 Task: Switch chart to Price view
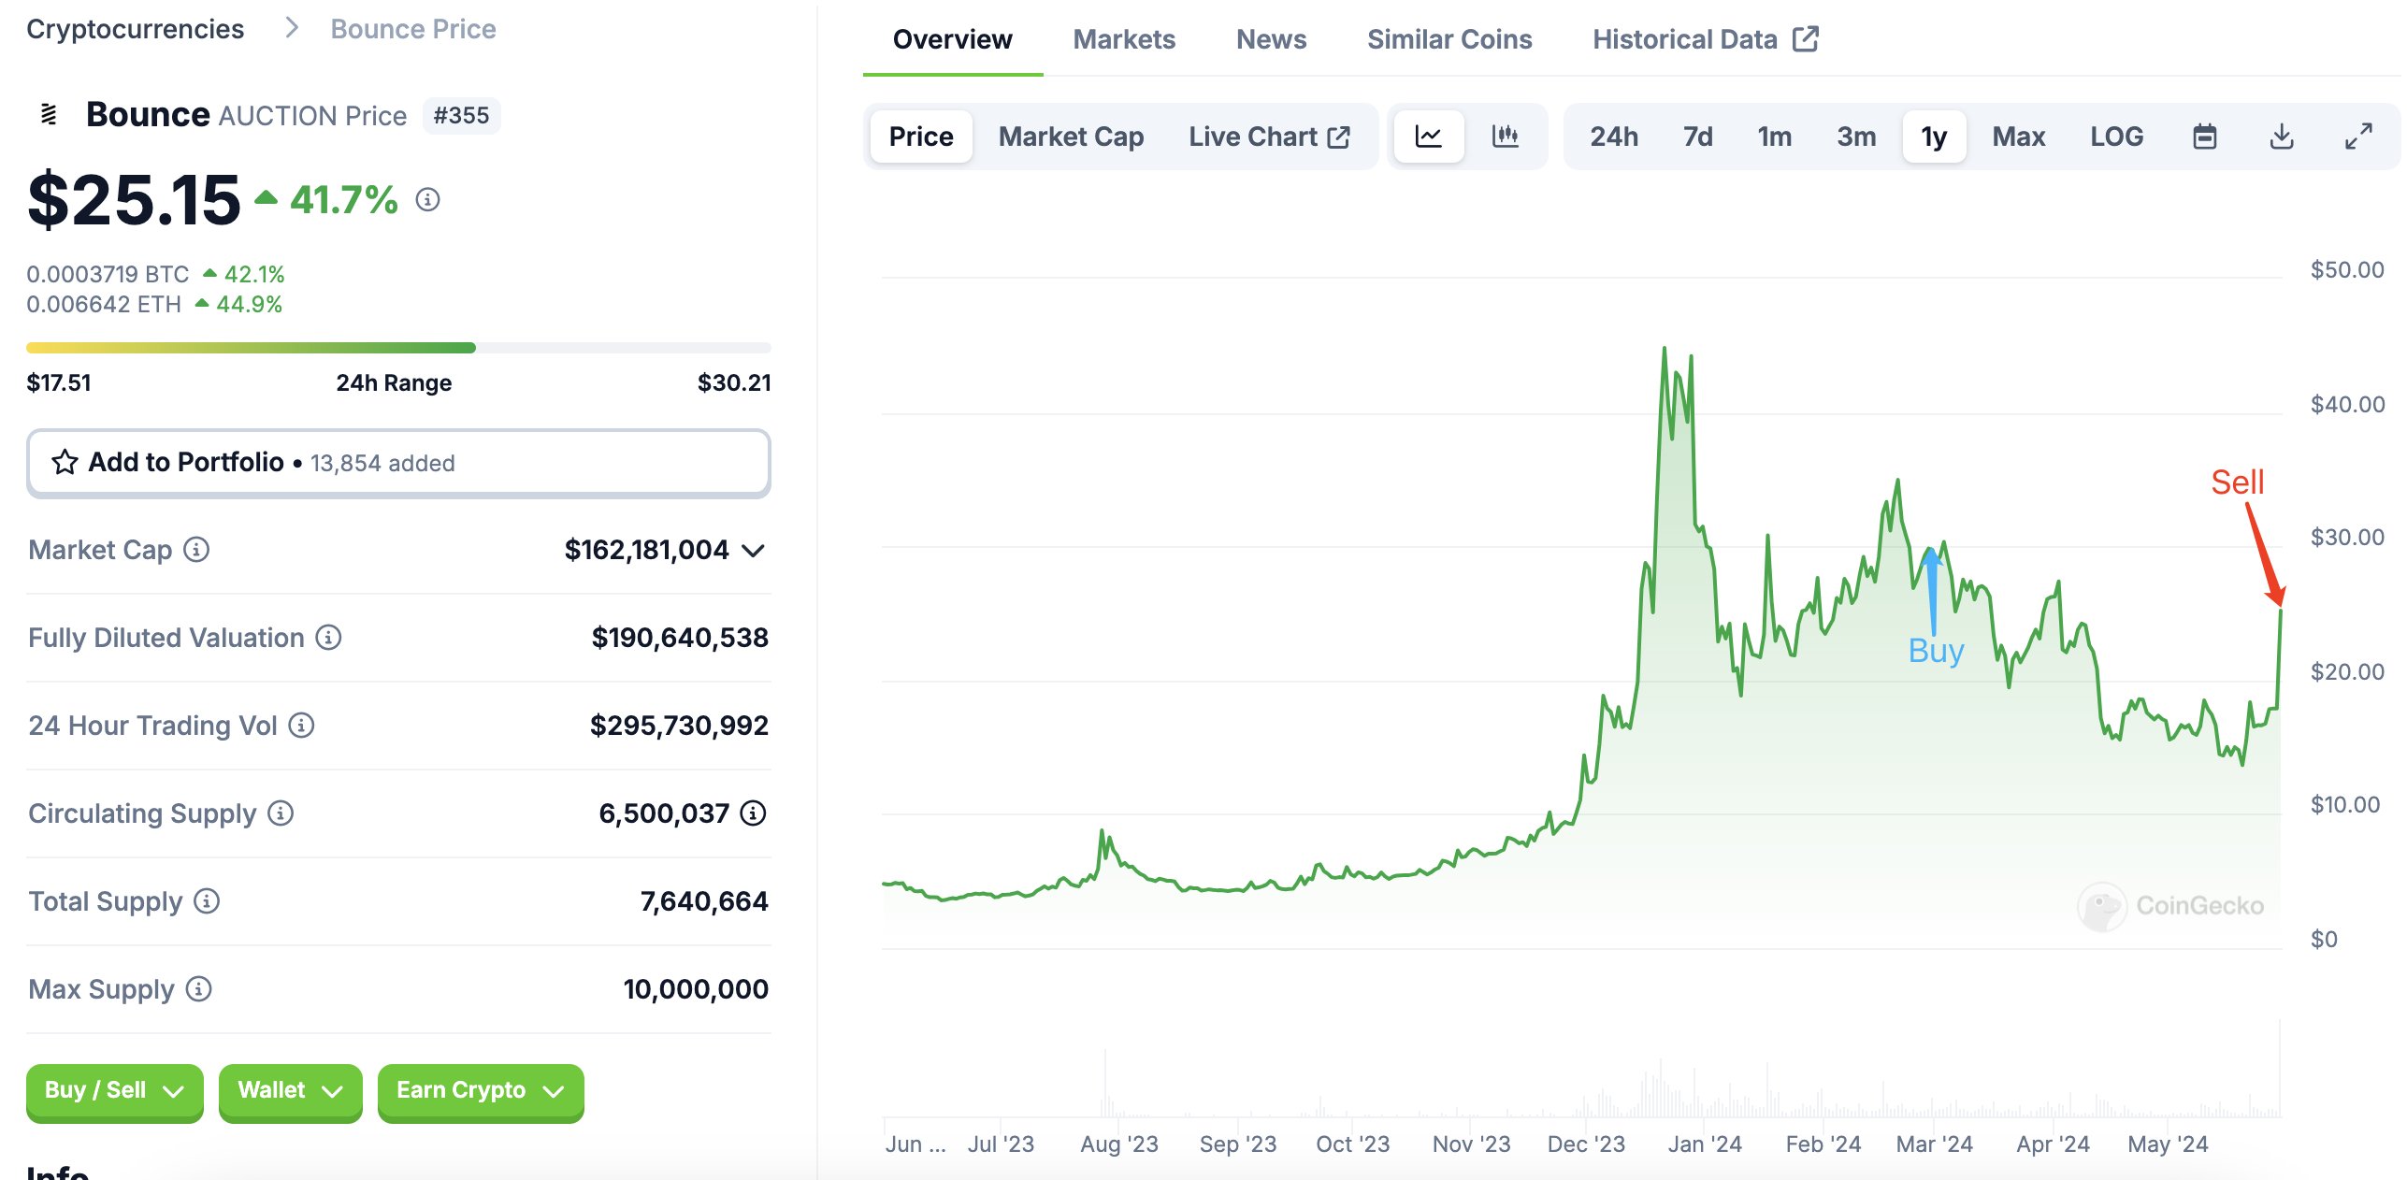tap(921, 137)
